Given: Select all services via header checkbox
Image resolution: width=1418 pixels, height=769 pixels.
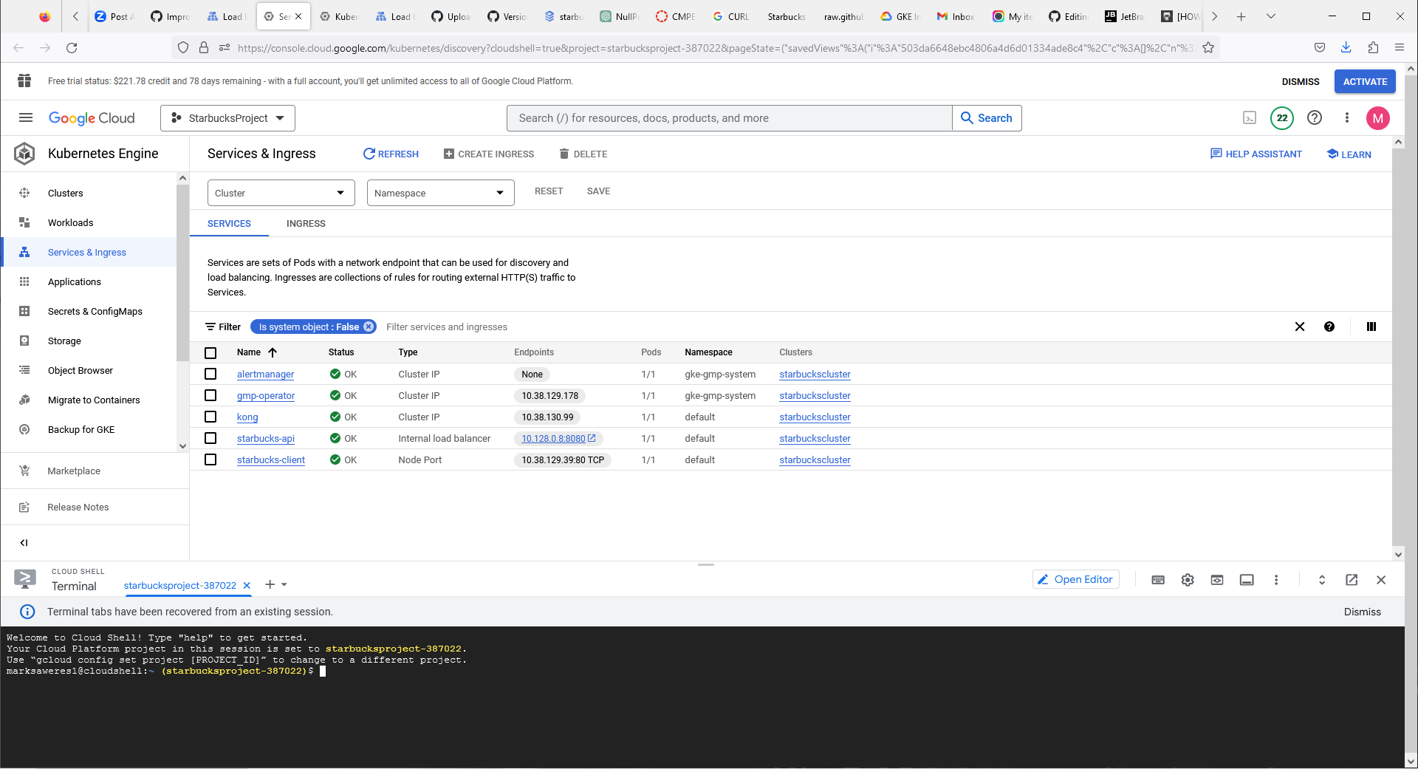Looking at the screenshot, I should click(x=210, y=352).
